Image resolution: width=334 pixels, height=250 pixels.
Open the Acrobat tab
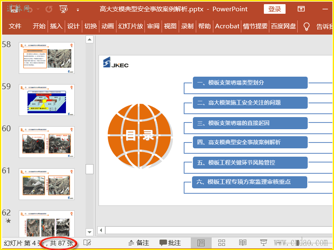pyautogui.click(x=227, y=26)
